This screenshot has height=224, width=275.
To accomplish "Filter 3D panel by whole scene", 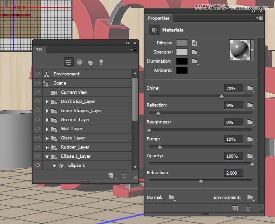I will (68, 62).
